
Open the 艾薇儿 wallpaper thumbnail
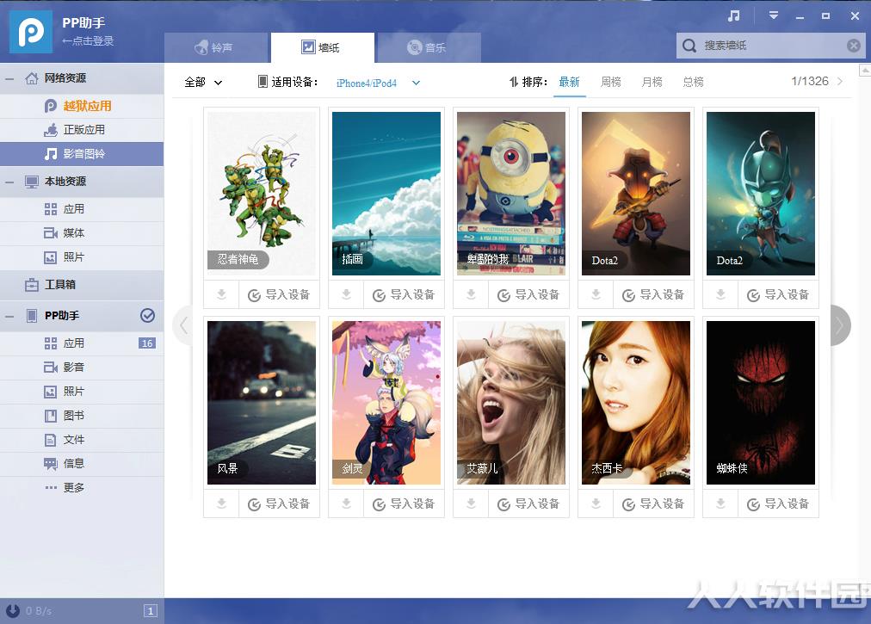click(x=511, y=403)
